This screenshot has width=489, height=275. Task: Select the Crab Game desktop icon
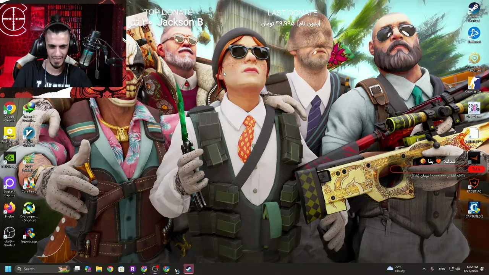coord(474,110)
